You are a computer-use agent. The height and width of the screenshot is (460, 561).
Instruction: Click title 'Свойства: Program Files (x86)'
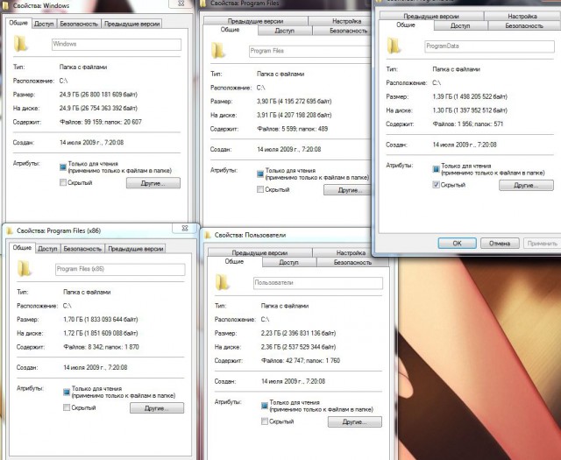[59, 230]
